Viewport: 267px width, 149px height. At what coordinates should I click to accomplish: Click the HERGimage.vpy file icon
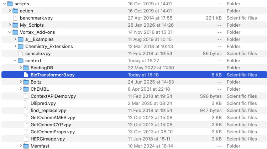pyautogui.click(x=26, y=139)
